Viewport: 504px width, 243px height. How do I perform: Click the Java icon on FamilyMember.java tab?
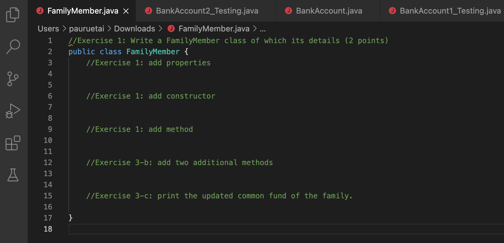point(40,11)
